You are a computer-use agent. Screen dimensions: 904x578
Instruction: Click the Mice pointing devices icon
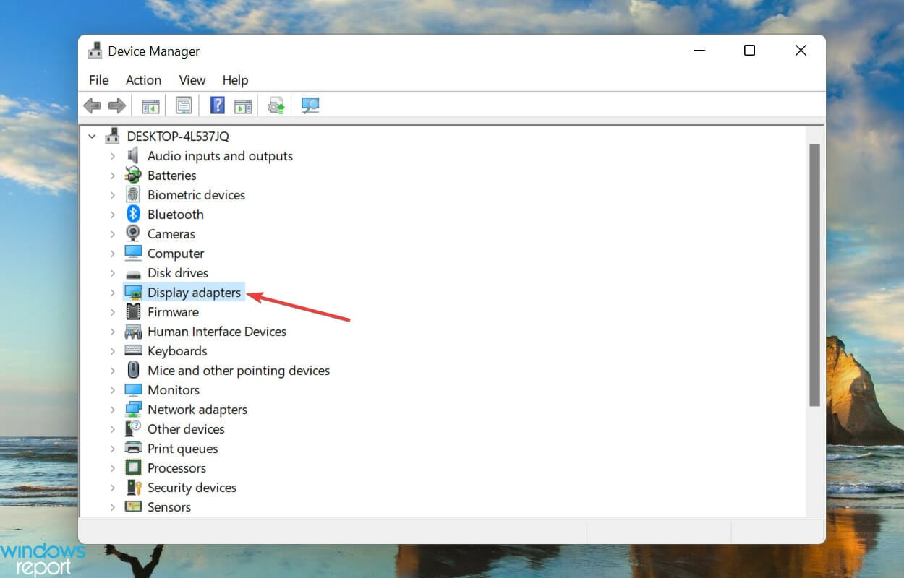[x=133, y=371]
